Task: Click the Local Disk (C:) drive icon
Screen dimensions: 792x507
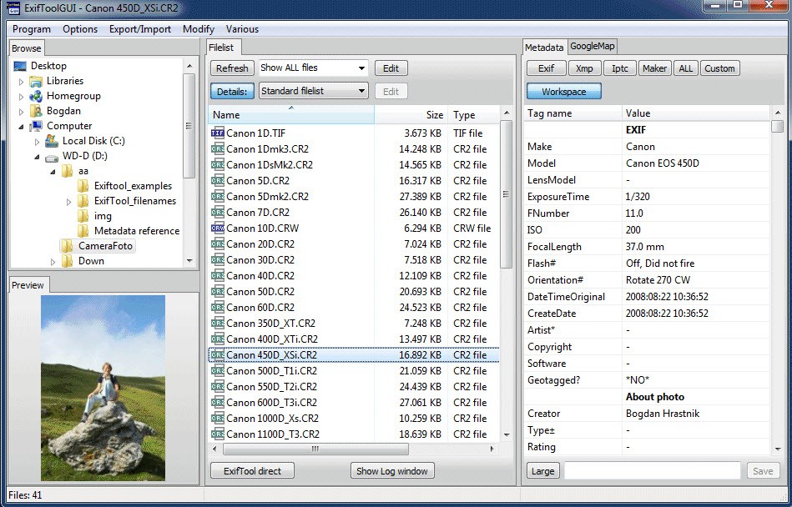Action: (52, 141)
